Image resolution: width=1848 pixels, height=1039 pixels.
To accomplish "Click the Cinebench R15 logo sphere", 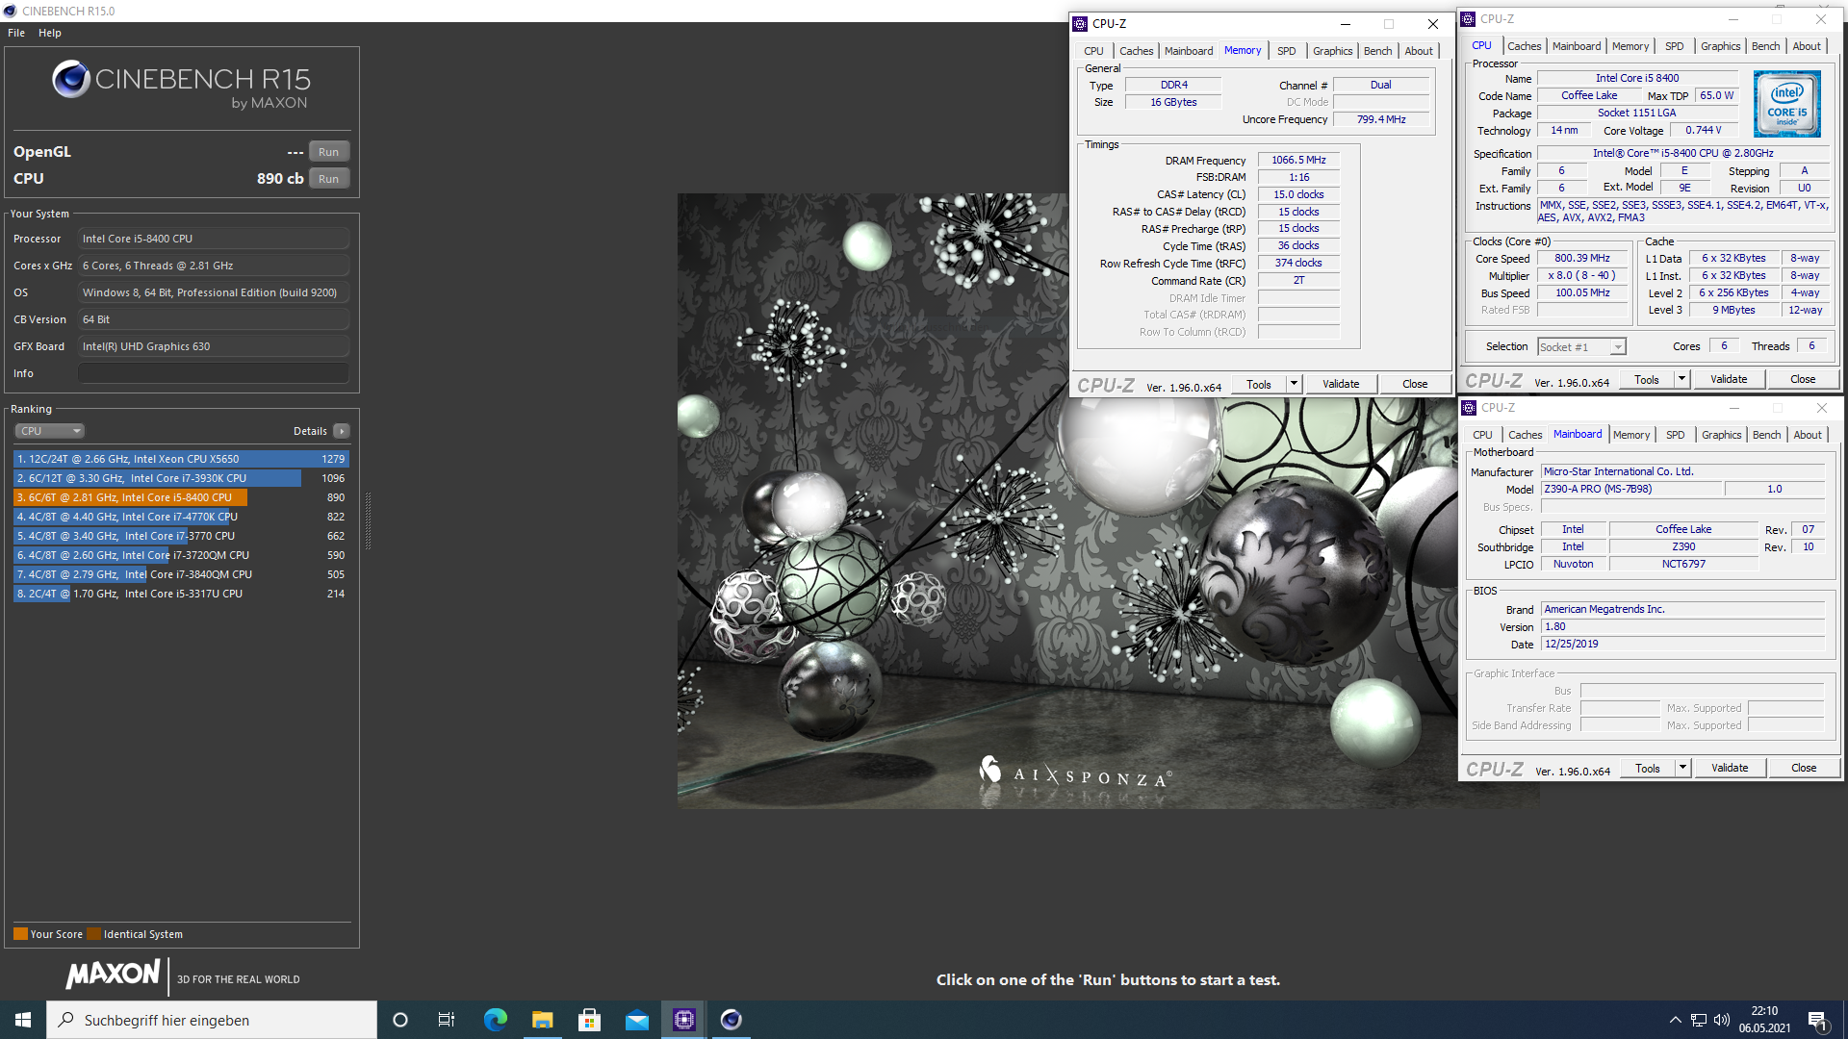I will point(71,79).
